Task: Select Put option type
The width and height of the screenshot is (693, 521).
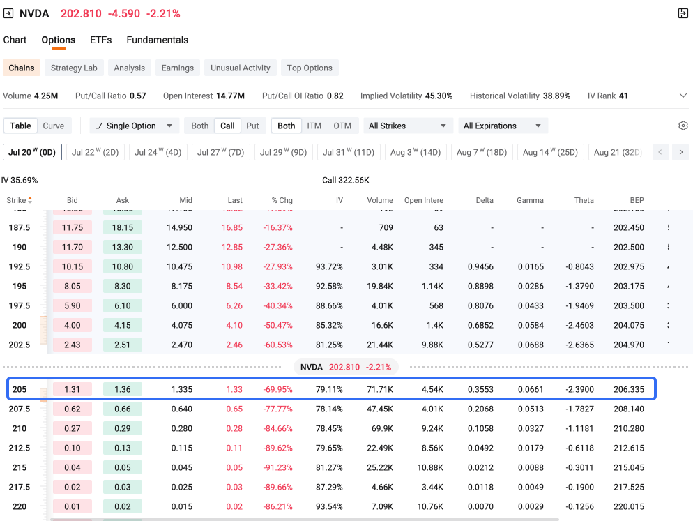Action: [252, 126]
